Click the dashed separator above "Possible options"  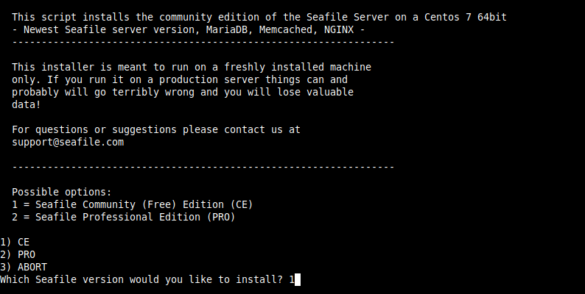(203, 168)
